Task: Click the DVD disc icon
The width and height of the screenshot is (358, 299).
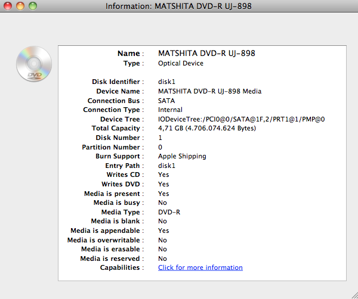Action: [34, 64]
